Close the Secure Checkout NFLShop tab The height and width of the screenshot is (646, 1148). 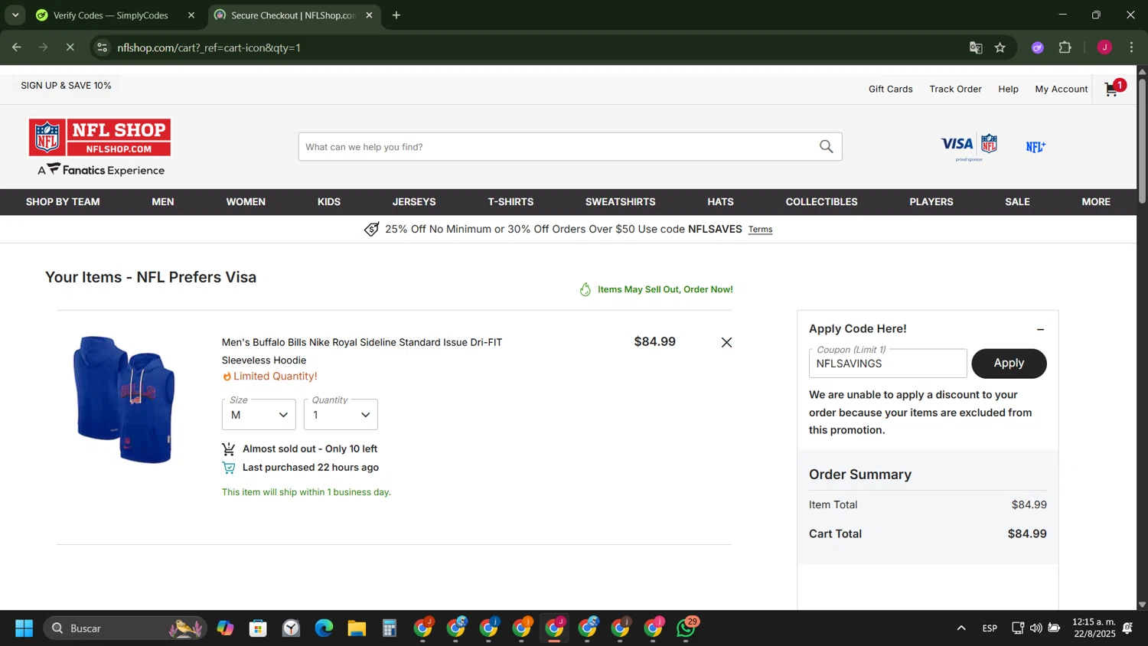click(x=369, y=15)
